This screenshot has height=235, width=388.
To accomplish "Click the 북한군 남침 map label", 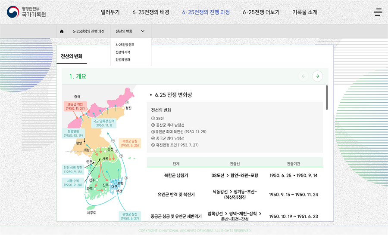I will tap(130, 143).
